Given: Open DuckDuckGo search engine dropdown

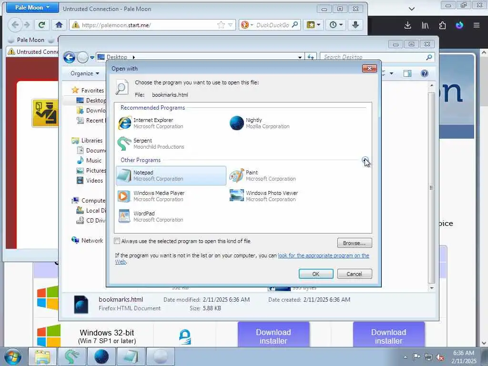Looking at the screenshot, I should 247,25.
